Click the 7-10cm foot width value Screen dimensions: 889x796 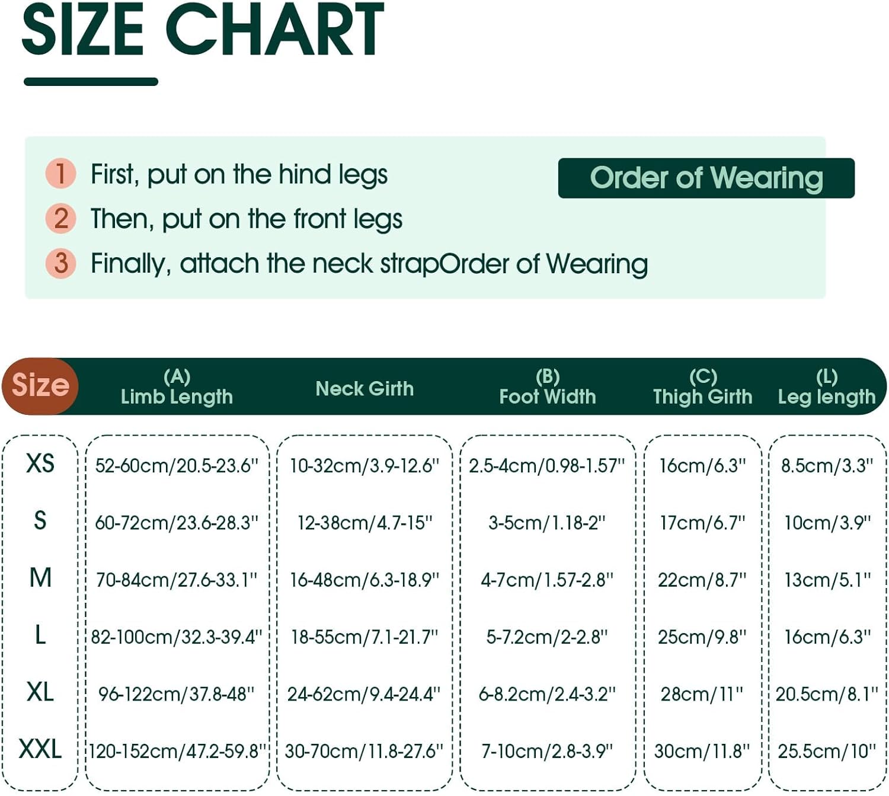coord(546,752)
